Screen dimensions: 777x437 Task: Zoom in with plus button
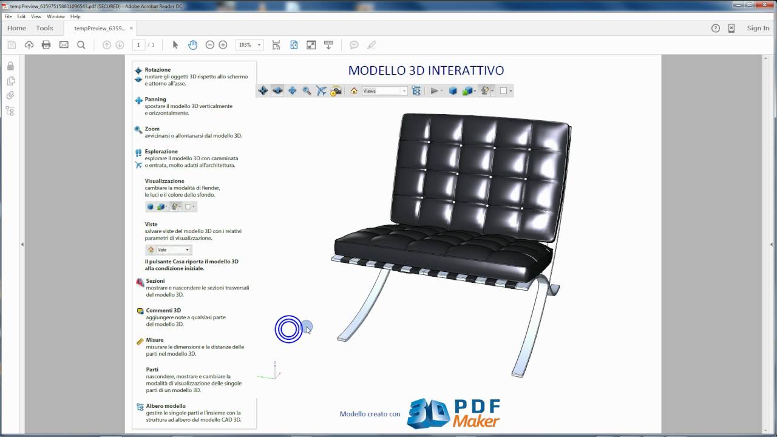[x=223, y=45]
